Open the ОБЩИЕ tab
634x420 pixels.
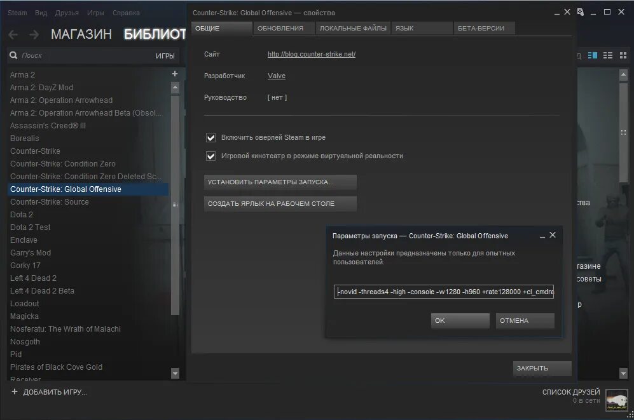221,28
